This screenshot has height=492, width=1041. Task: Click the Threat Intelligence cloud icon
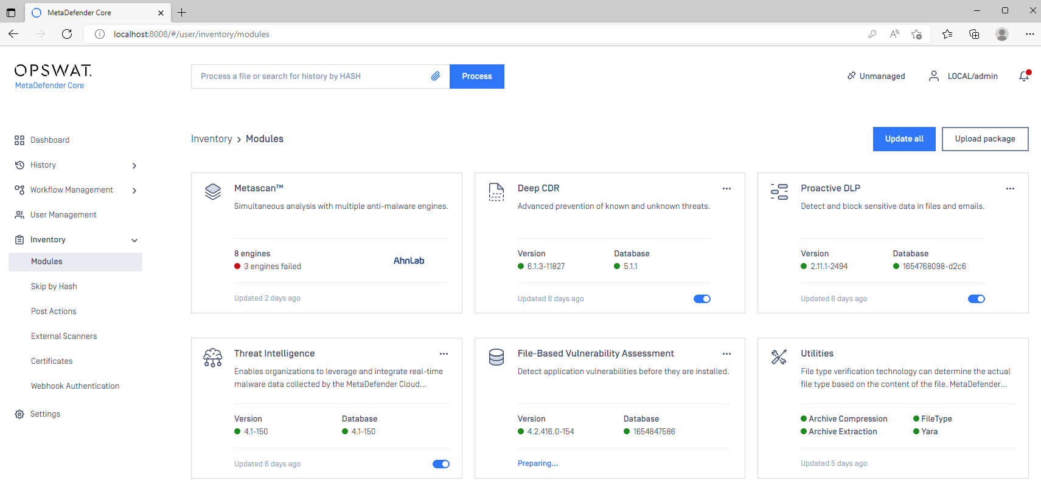213,357
